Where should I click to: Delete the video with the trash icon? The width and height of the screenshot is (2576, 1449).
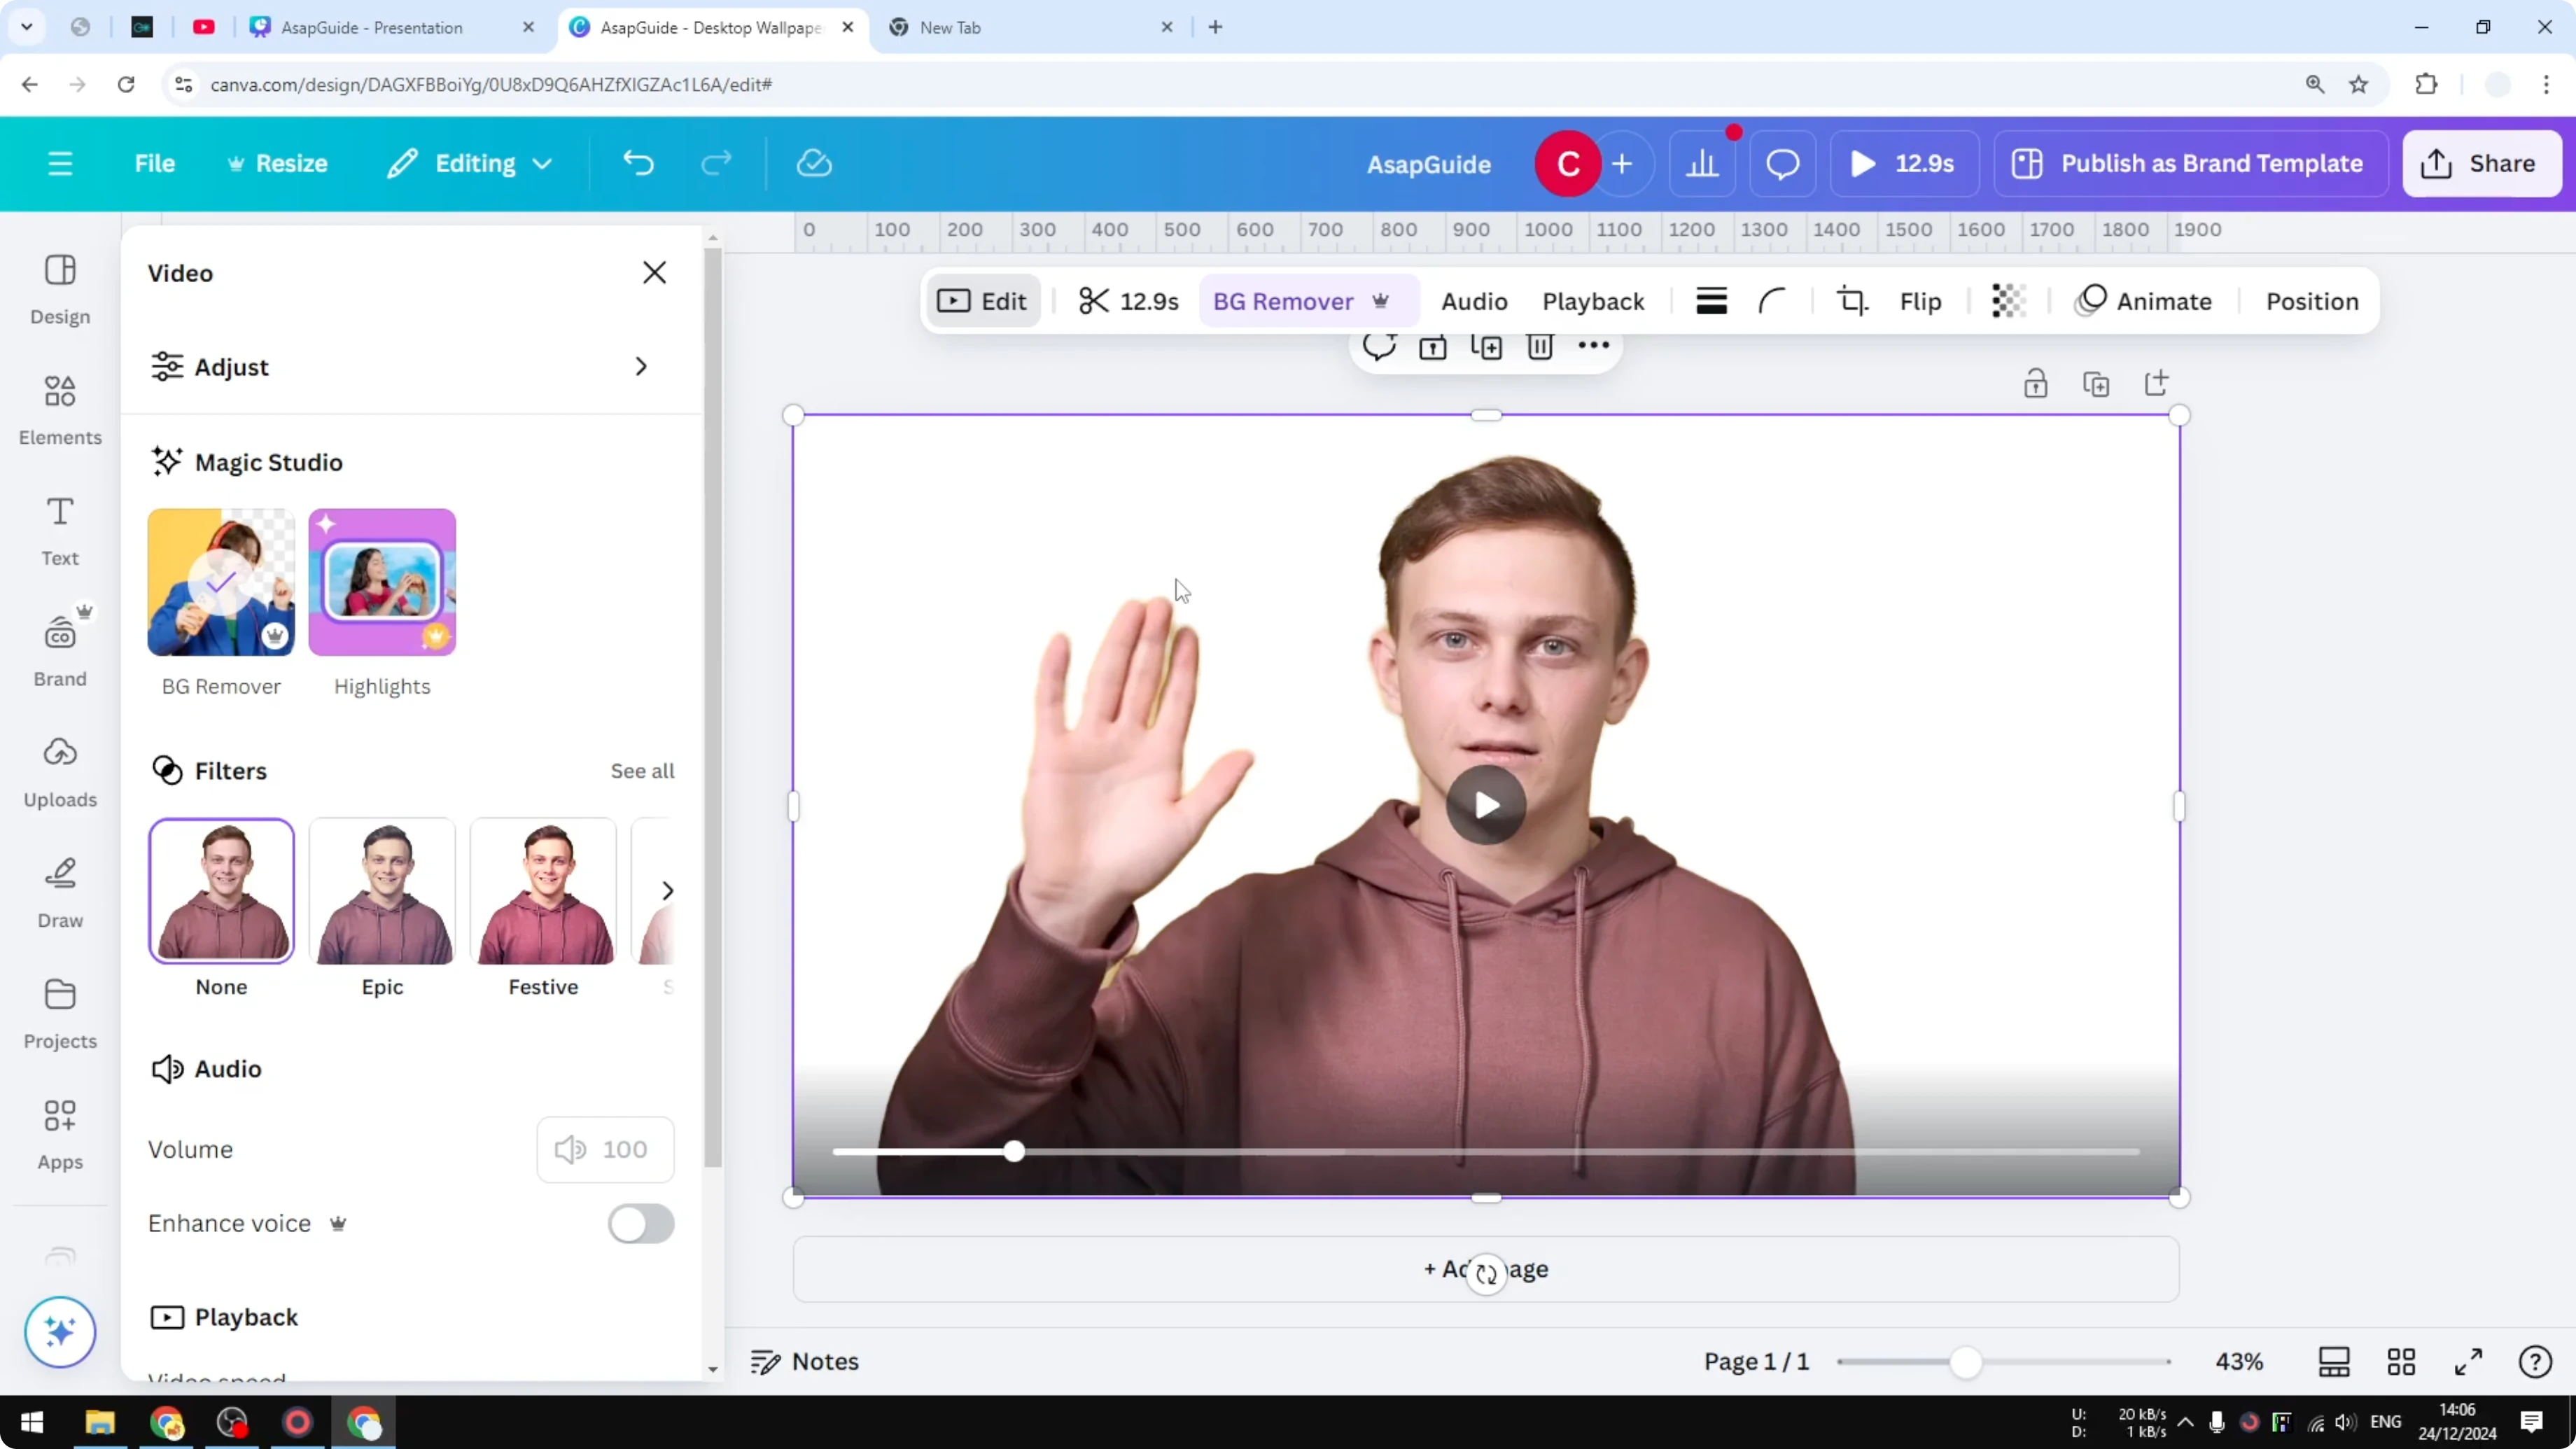[1540, 347]
